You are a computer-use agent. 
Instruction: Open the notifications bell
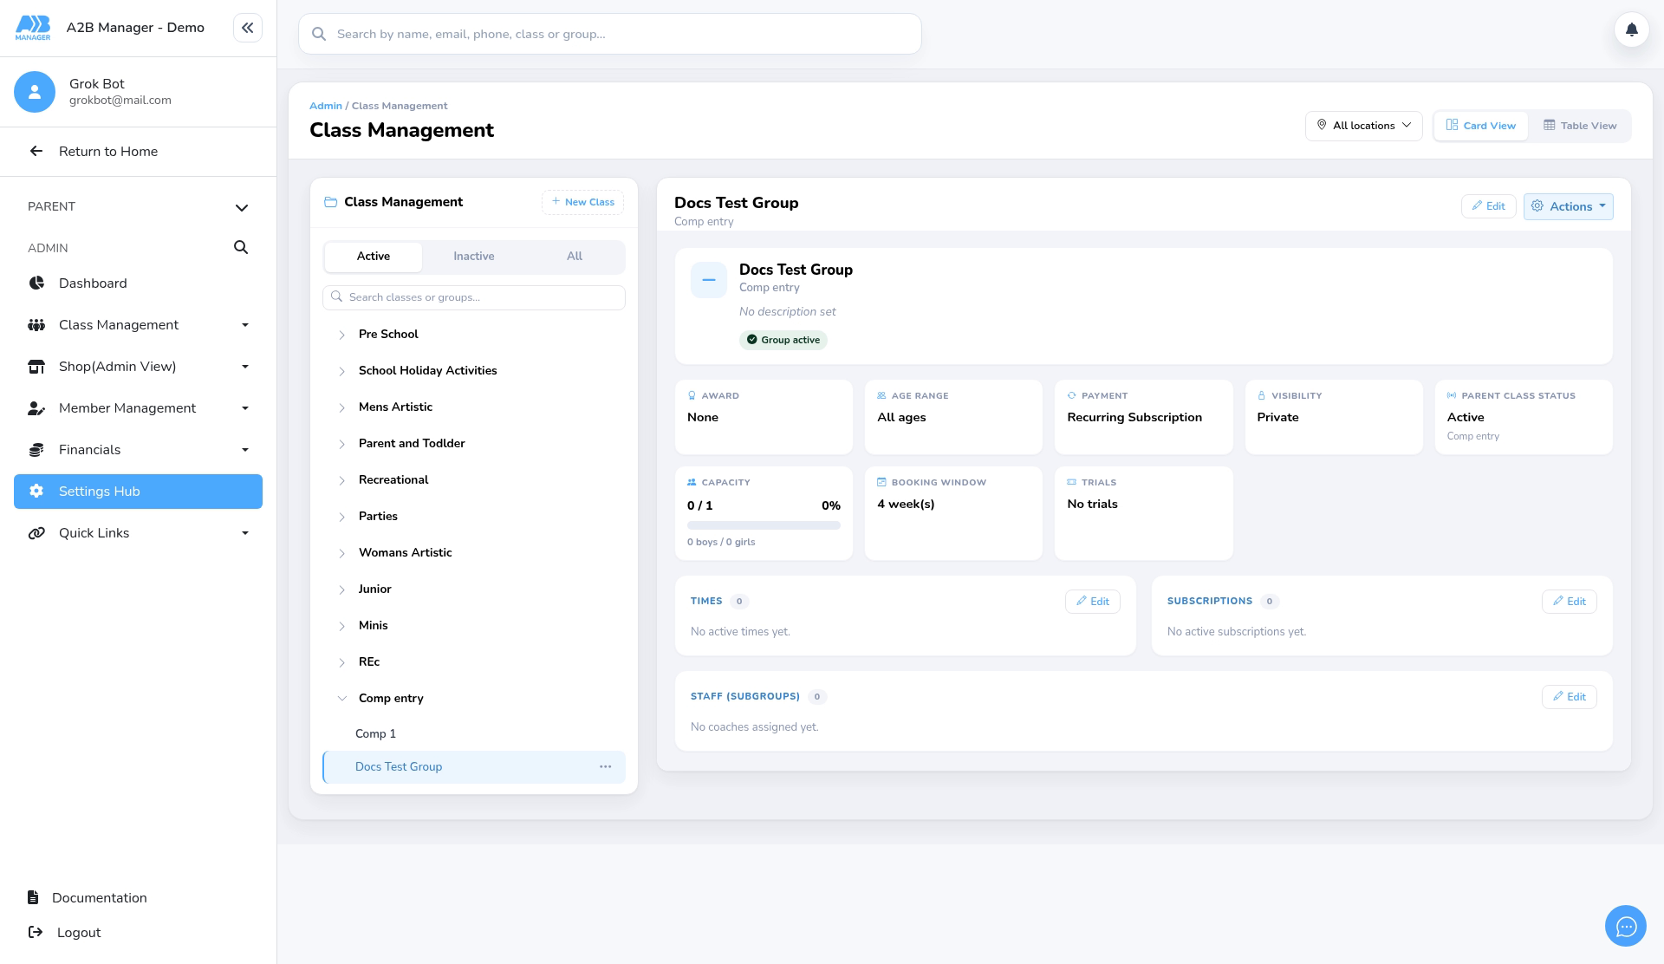click(x=1631, y=30)
